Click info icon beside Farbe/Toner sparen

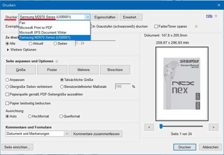tap(196, 27)
